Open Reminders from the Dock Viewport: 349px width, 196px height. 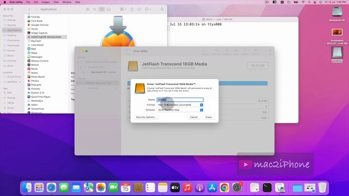151,187
